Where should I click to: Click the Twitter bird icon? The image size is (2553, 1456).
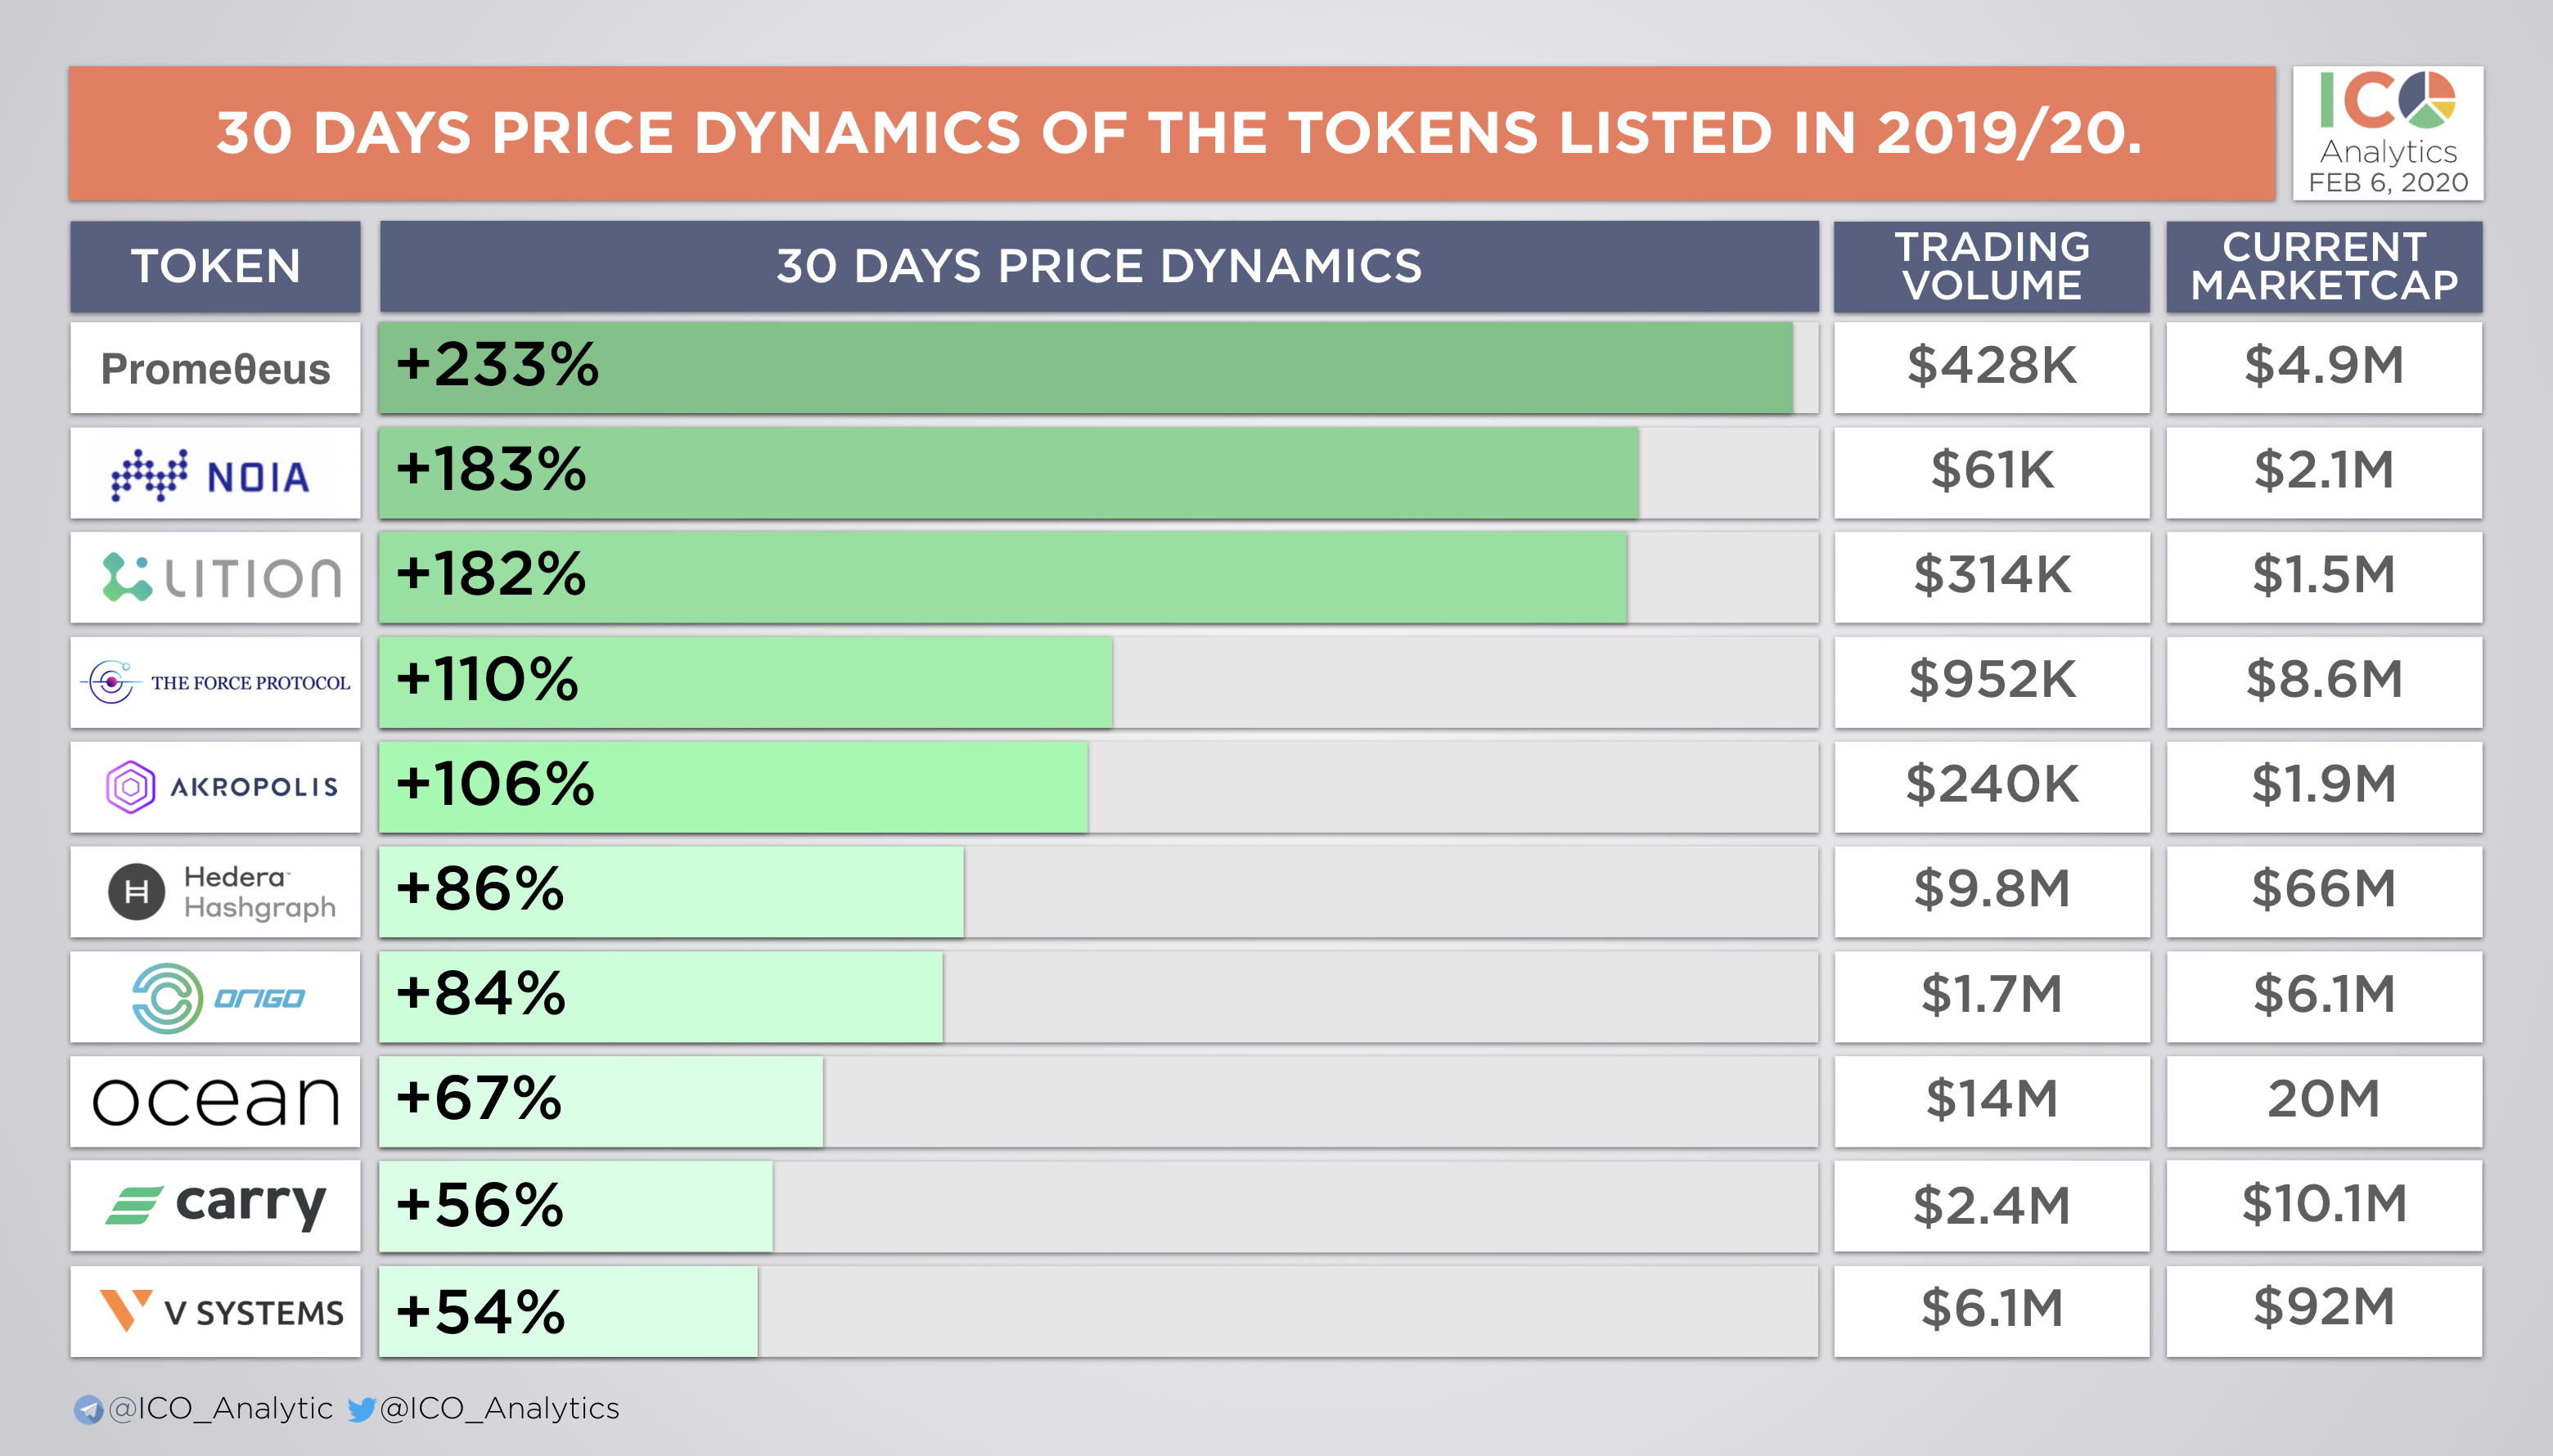(x=361, y=1409)
